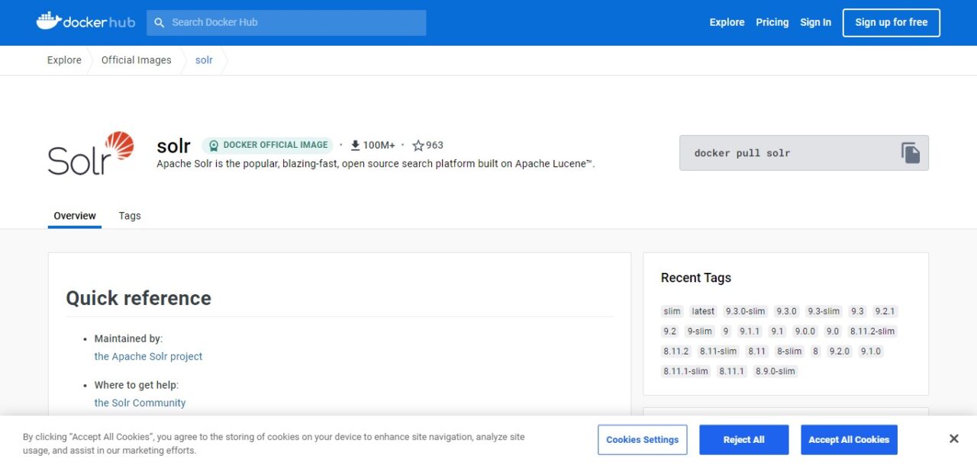Select the 8-slim tag
977x465 pixels.
point(789,351)
